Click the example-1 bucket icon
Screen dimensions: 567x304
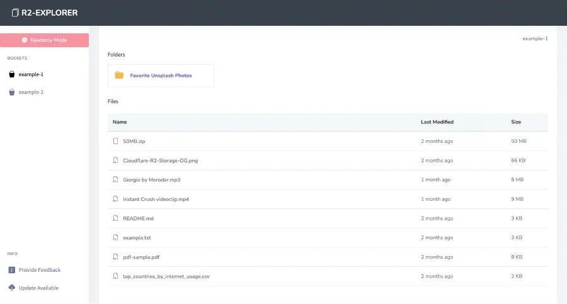(x=11, y=74)
